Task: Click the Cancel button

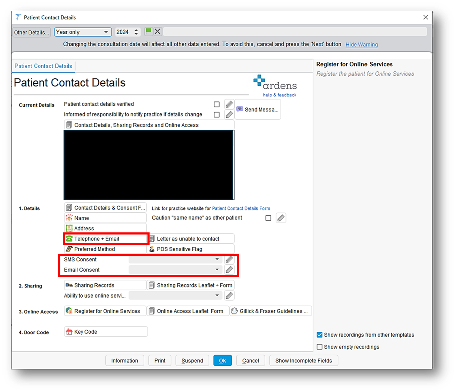Action: (x=251, y=361)
